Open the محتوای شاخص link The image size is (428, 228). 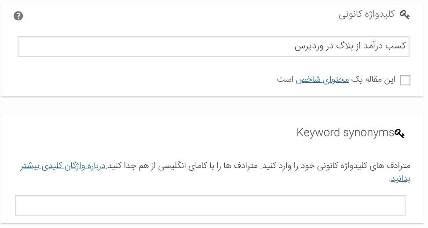pos(322,80)
